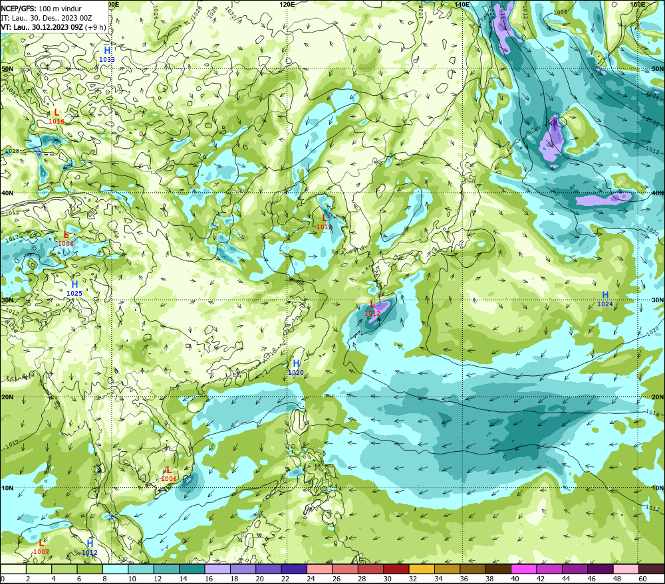Select the L 1016 low pressure marker
Screen dimensions: 665x584
[x=57, y=116]
